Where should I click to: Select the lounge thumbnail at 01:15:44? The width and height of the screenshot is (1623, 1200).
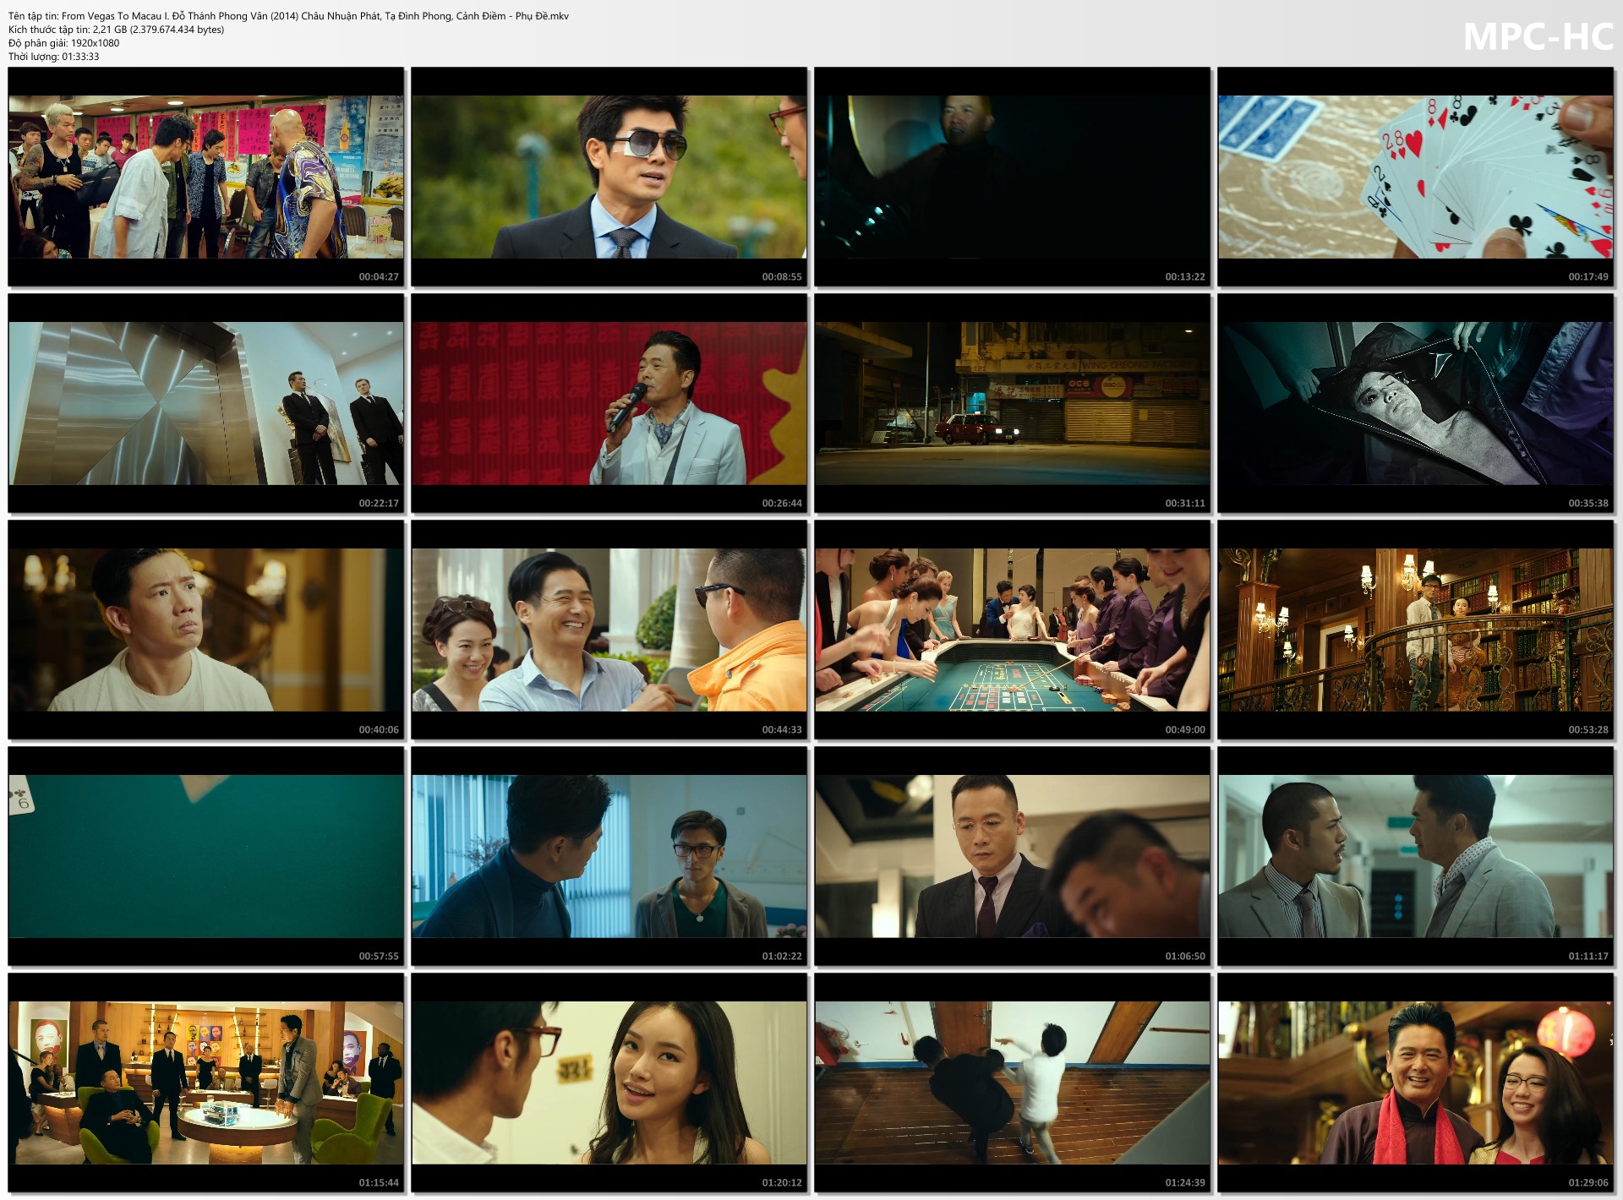coord(206,1083)
